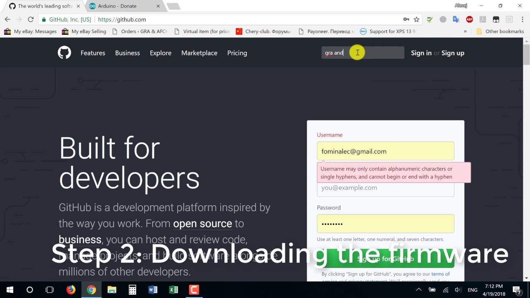Edit the Username field
This screenshot has height=298, width=530.
click(385, 151)
